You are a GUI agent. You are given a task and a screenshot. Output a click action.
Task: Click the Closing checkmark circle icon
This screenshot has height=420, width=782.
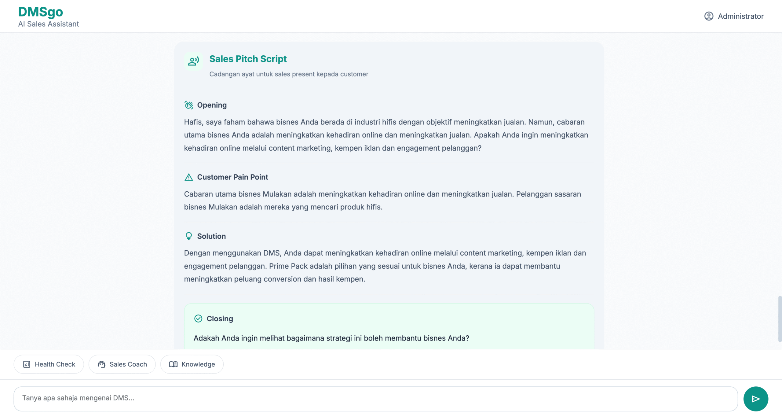pyautogui.click(x=198, y=319)
